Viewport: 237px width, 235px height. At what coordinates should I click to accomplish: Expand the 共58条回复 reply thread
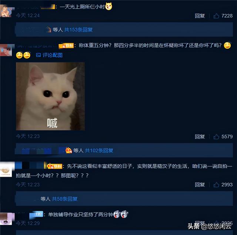[x=64, y=199]
